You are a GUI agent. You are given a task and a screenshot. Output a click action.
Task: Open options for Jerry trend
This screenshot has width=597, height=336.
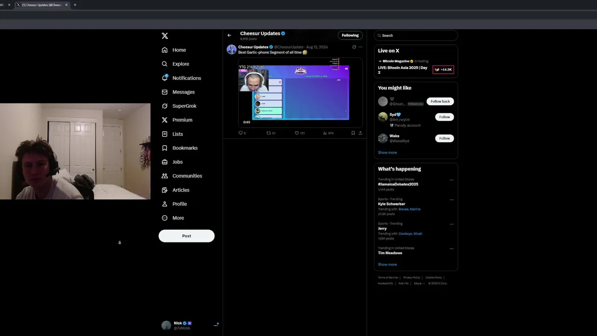tap(451, 224)
